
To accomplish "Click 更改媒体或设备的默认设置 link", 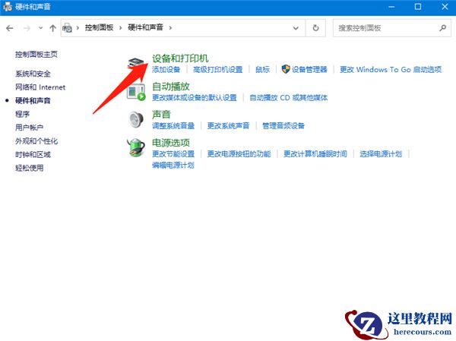I will click(195, 98).
